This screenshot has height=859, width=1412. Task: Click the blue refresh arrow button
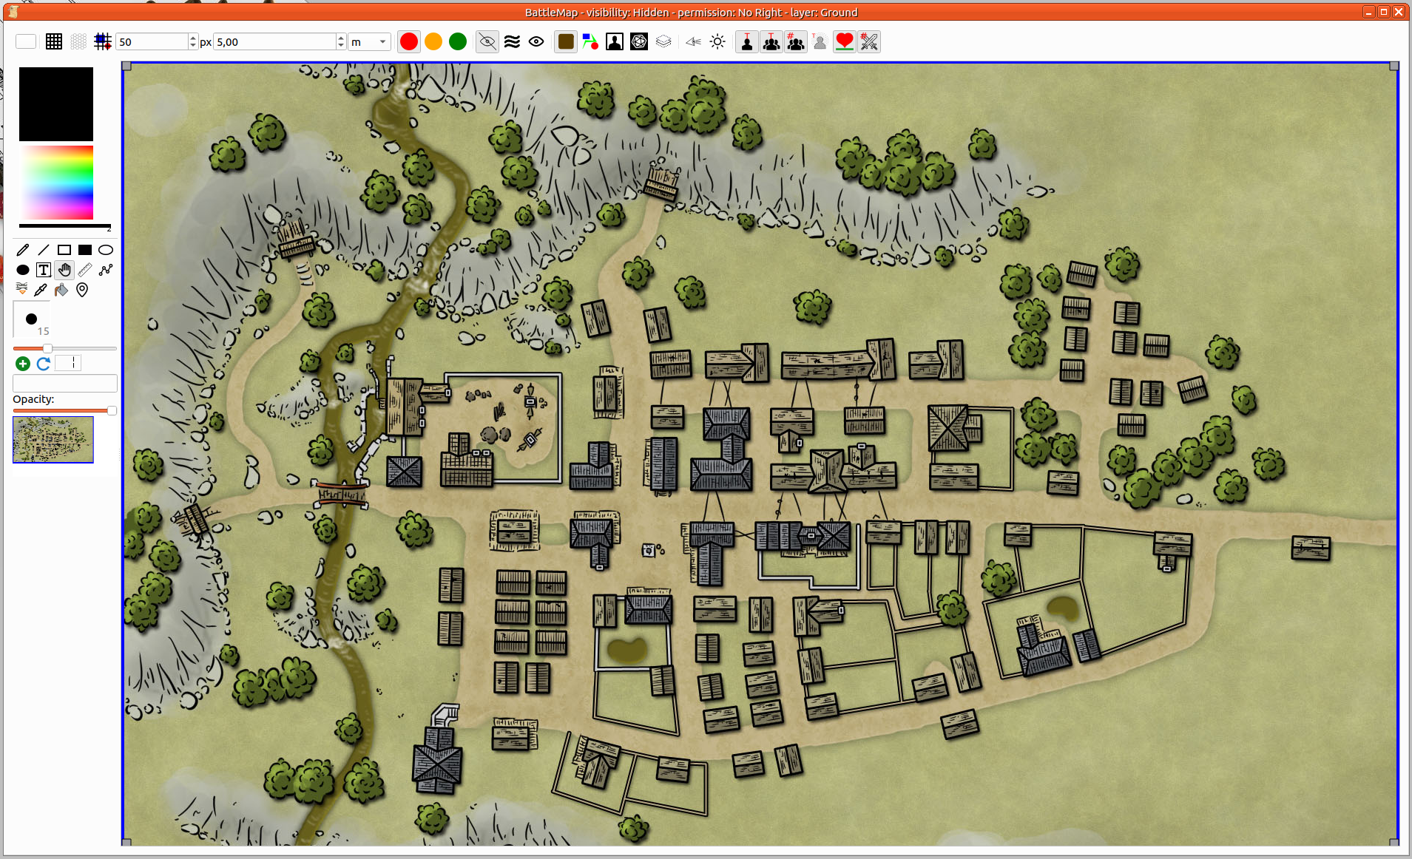point(44,364)
